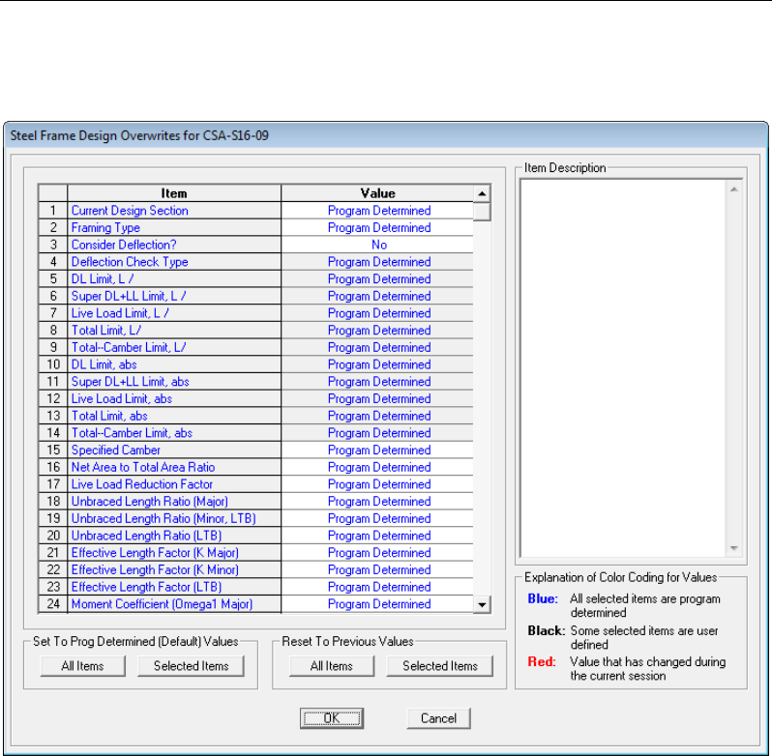Click the Value column header
Screen dimensions: 772x756
pyautogui.click(x=377, y=193)
